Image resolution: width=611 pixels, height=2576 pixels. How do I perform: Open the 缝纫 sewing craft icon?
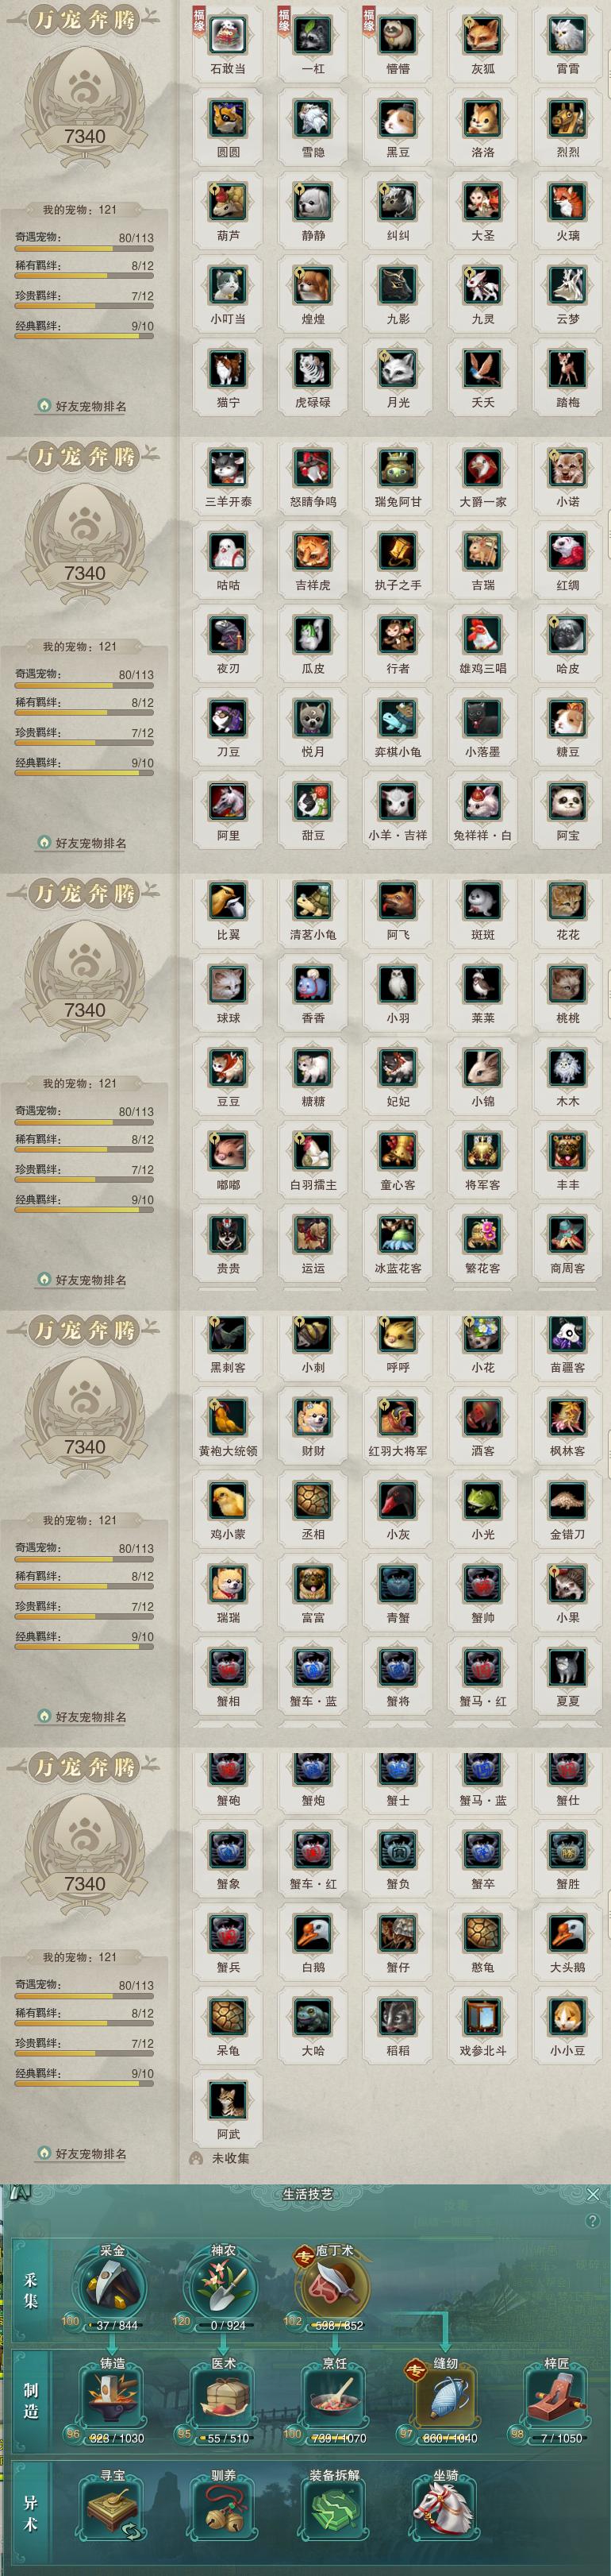pos(445,2397)
